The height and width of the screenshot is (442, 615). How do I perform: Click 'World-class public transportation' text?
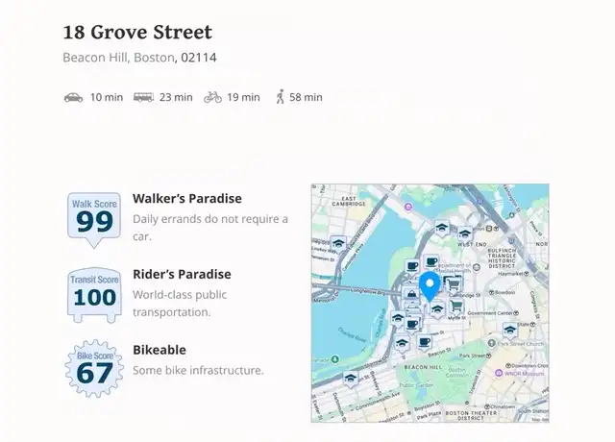pyautogui.click(x=180, y=304)
